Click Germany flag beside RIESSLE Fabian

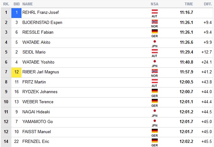(x=155, y=31)
